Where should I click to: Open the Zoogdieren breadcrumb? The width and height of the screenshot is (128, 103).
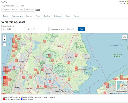[x=6, y=10]
